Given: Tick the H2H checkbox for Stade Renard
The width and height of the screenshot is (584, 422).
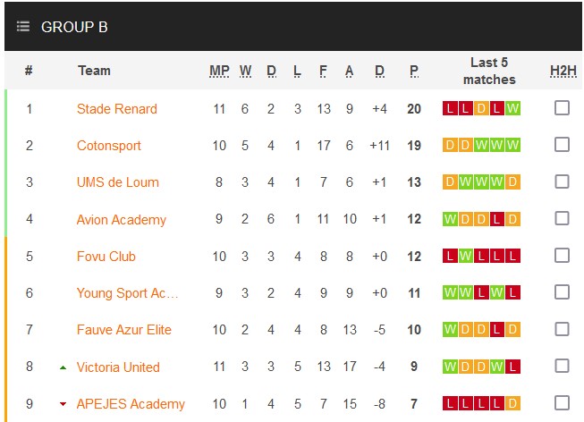Looking at the screenshot, I should coord(562,108).
